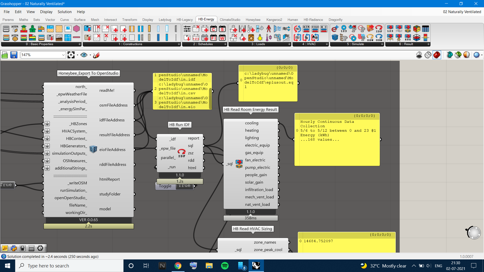
Task: Select the AIR HVAC system icon
Action: point(306,29)
